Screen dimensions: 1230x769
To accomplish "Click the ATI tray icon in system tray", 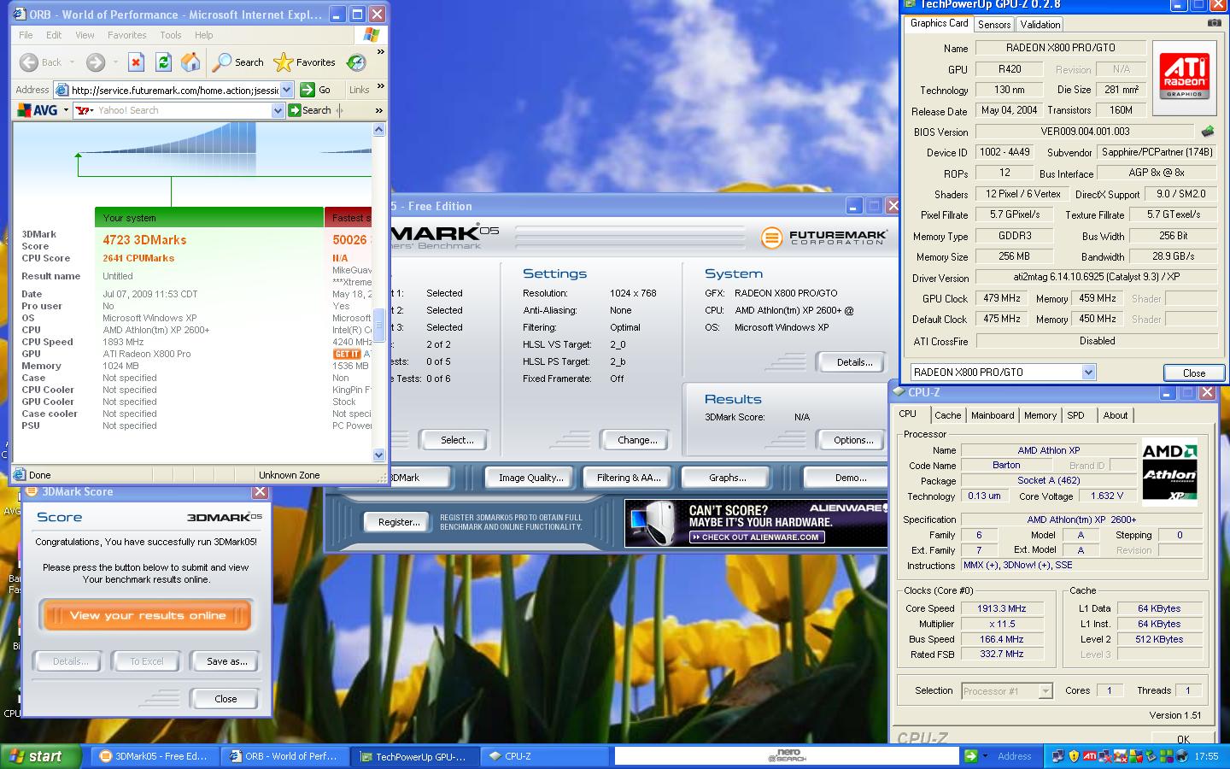I will 1090,756.
